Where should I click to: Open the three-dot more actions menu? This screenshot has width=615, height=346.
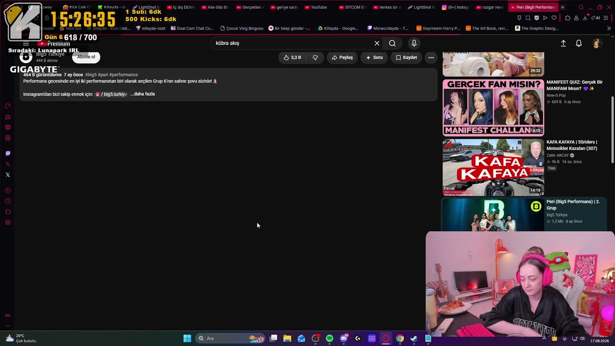pyautogui.click(x=431, y=58)
